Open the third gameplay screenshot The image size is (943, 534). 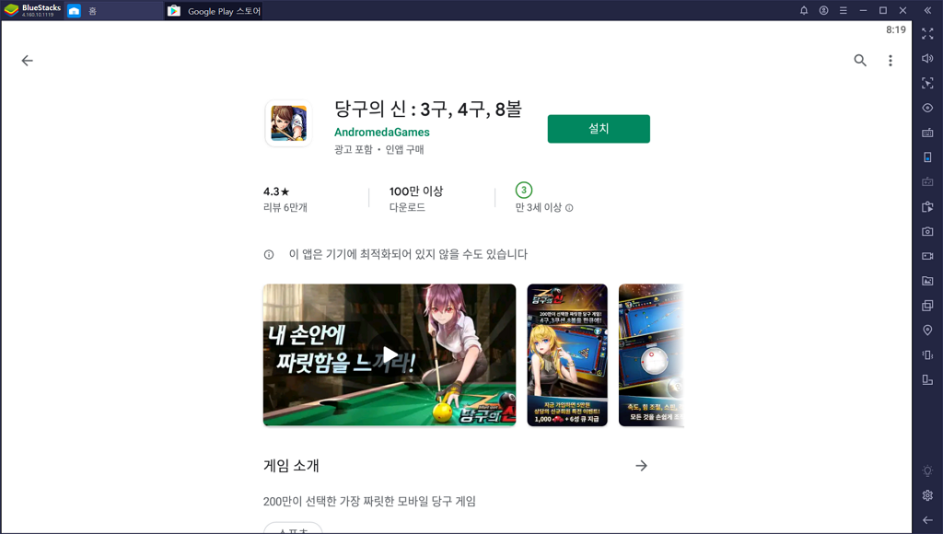[651, 354]
